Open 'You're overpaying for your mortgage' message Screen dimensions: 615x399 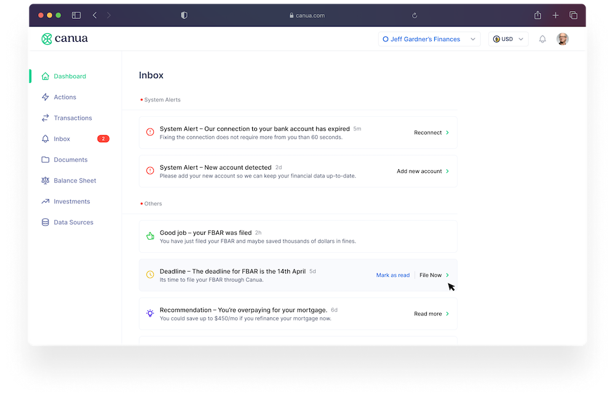tap(298, 314)
